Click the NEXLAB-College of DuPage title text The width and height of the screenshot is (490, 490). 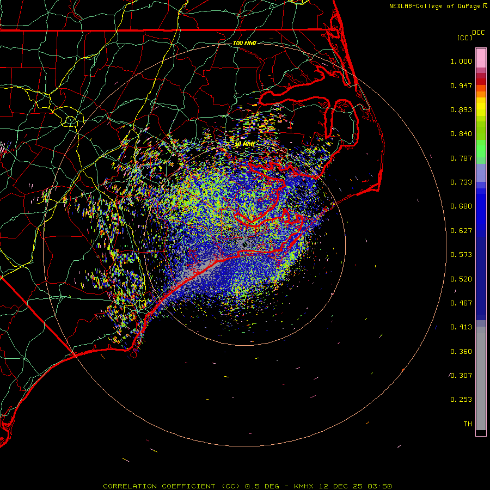434,6
